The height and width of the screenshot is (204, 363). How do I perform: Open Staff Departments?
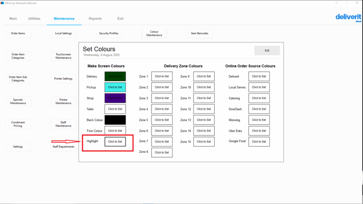pos(63,147)
